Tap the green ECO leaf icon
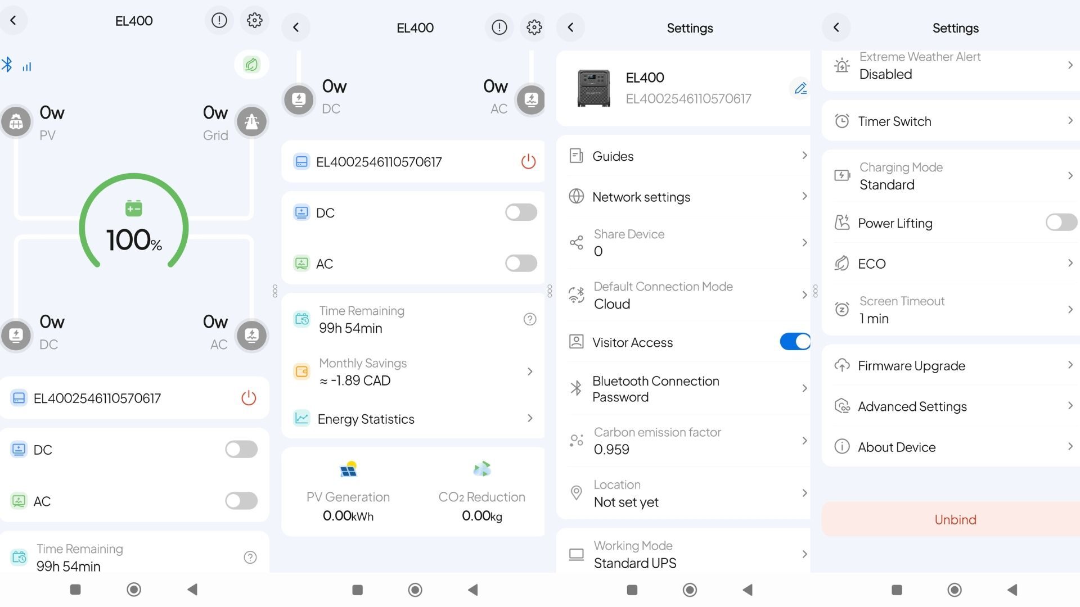 coord(251,65)
